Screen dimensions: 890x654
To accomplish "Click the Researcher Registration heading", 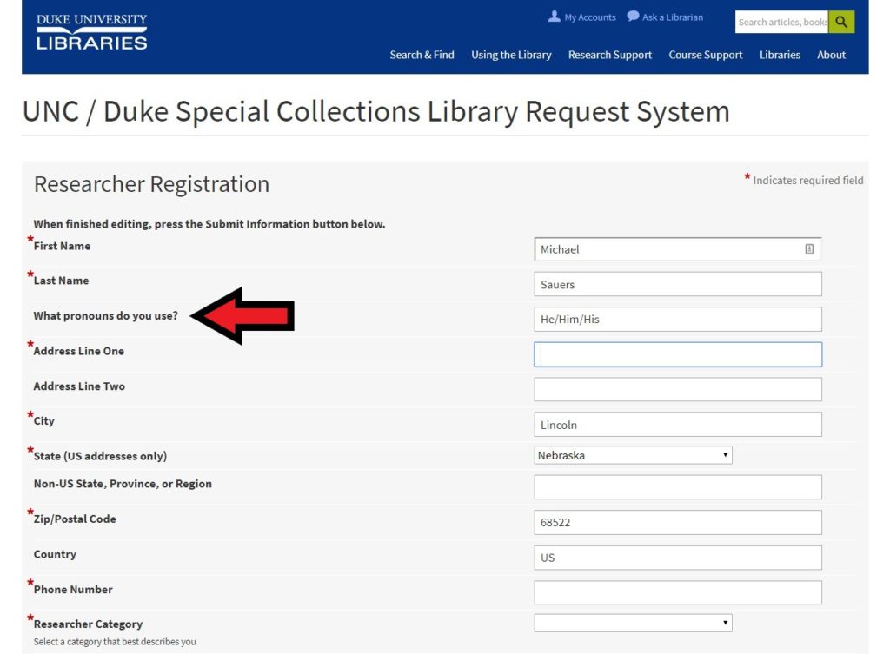I will (151, 184).
